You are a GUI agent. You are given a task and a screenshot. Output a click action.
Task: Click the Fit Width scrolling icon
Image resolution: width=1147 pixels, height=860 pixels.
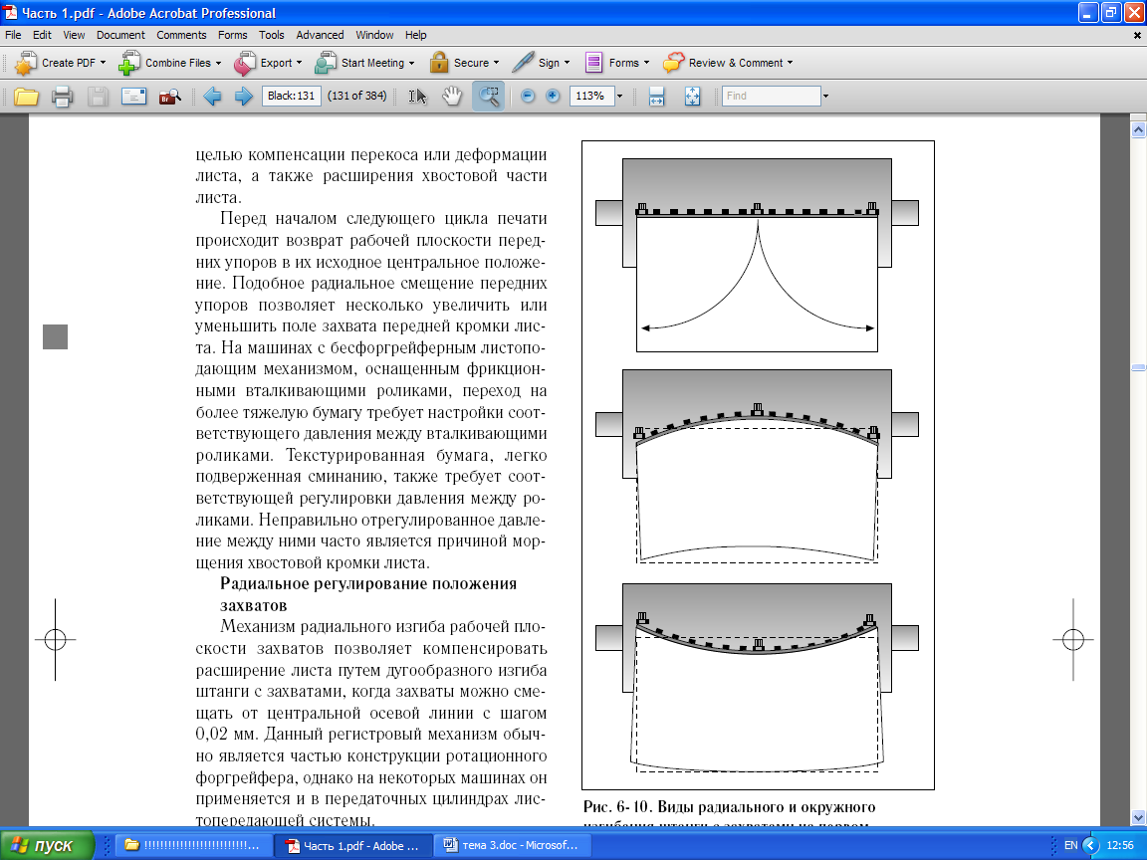coord(656,96)
